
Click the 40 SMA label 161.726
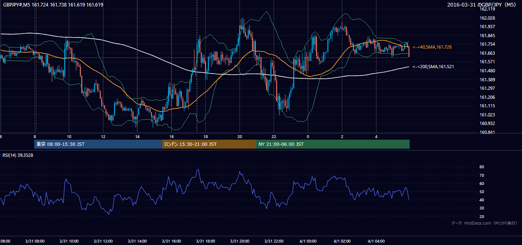tap(432, 47)
